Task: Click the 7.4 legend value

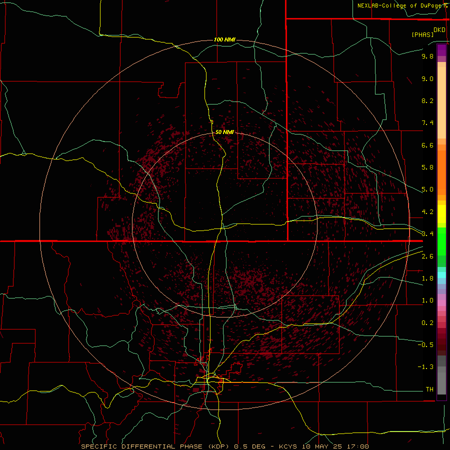Action: tap(427, 123)
